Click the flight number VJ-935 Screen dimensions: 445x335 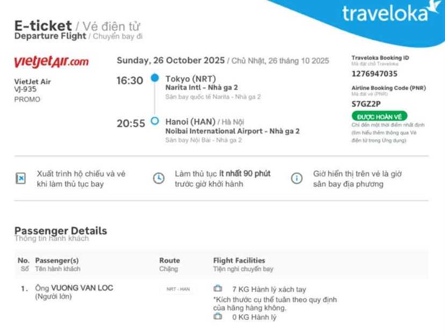pos(25,90)
